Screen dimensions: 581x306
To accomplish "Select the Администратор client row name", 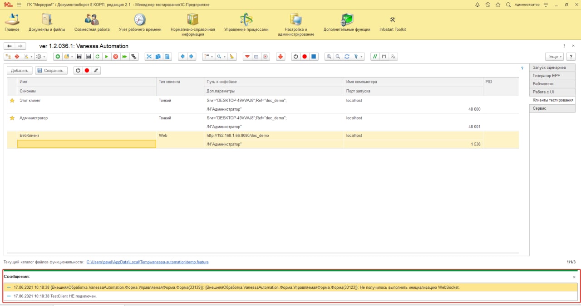I will click(x=34, y=118).
